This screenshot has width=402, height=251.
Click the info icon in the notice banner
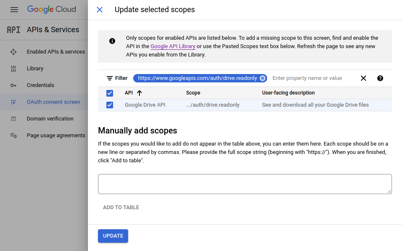[112, 41]
